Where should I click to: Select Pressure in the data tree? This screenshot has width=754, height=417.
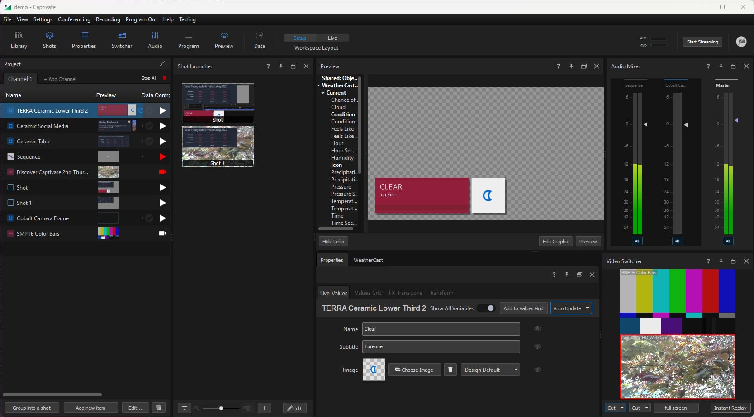click(x=341, y=187)
